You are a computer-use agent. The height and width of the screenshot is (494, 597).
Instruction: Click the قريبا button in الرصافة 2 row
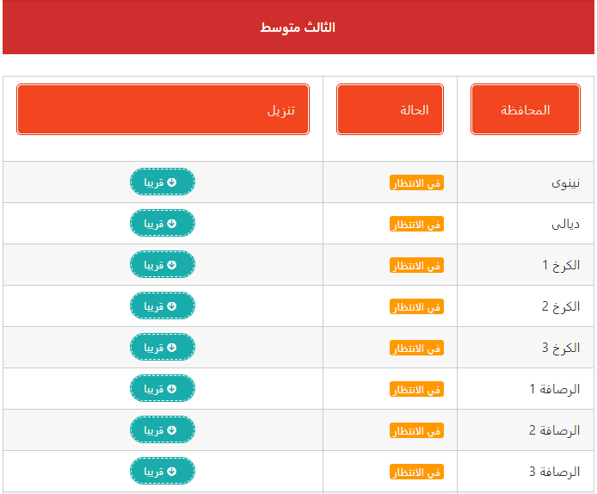point(163,429)
